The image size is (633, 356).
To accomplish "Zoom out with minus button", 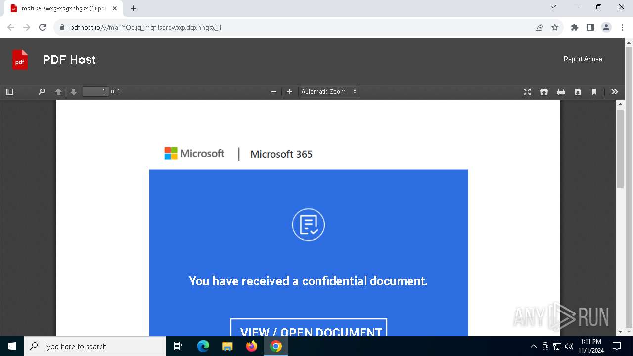I will point(274,91).
